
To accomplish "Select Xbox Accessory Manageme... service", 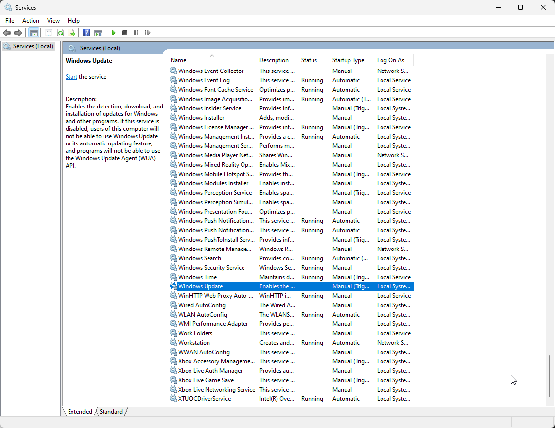I will [x=291, y=361].
